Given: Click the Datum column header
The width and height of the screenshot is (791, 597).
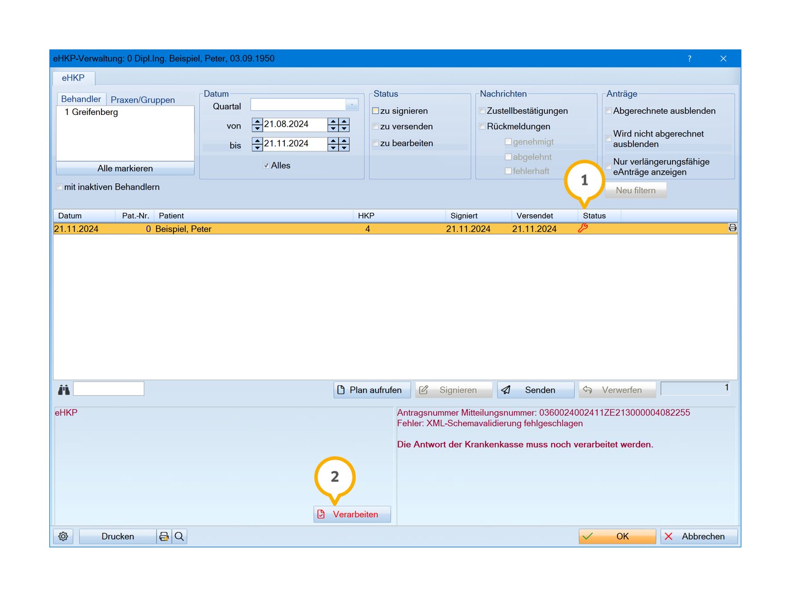Looking at the screenshot, I should [x=84, y=216].
